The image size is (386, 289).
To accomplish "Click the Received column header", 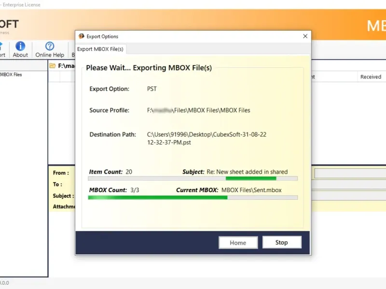I will 371,77.
